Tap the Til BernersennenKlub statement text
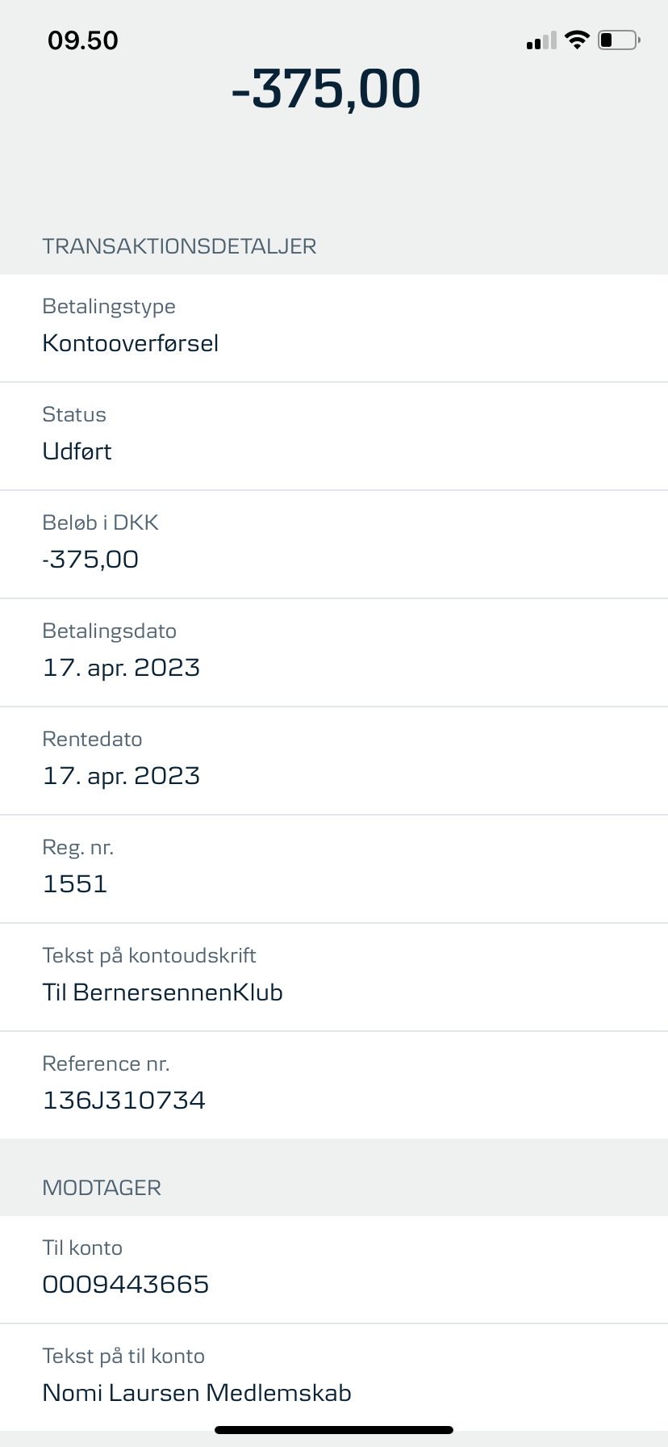 point(162,992)
